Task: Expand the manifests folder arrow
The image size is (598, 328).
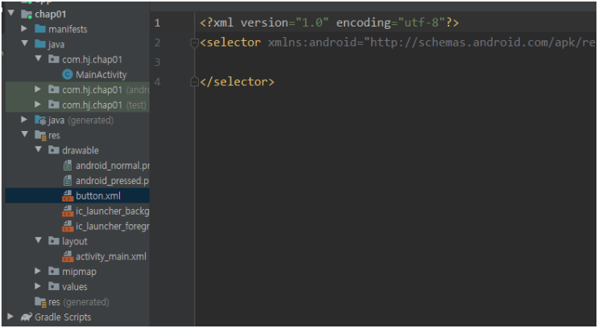Action: [24, 29]
